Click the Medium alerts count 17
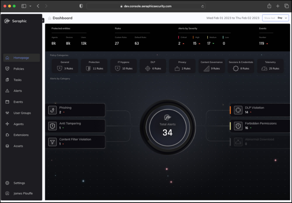The height and width of the screenshot is (203, 292). pyautogui.click(x=209, y=44)
